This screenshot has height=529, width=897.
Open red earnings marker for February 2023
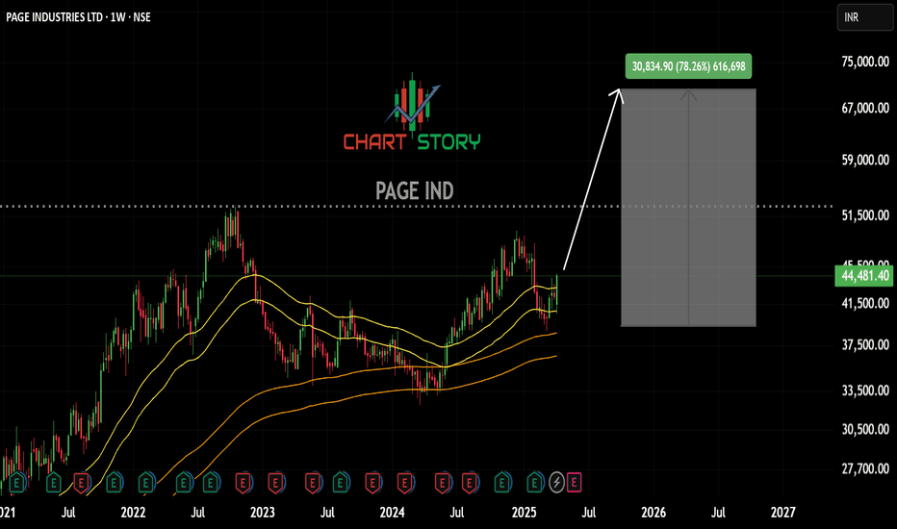click(x=276, y=483)
